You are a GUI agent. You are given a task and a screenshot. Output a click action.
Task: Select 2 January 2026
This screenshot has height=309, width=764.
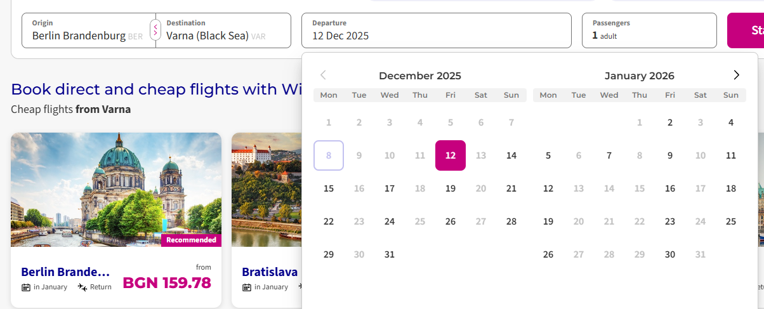coord(670,122)
